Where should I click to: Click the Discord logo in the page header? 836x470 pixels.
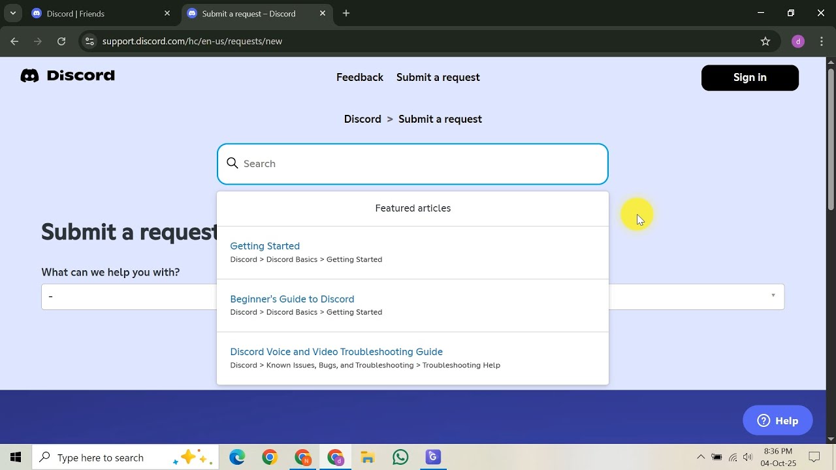point(67,76)
